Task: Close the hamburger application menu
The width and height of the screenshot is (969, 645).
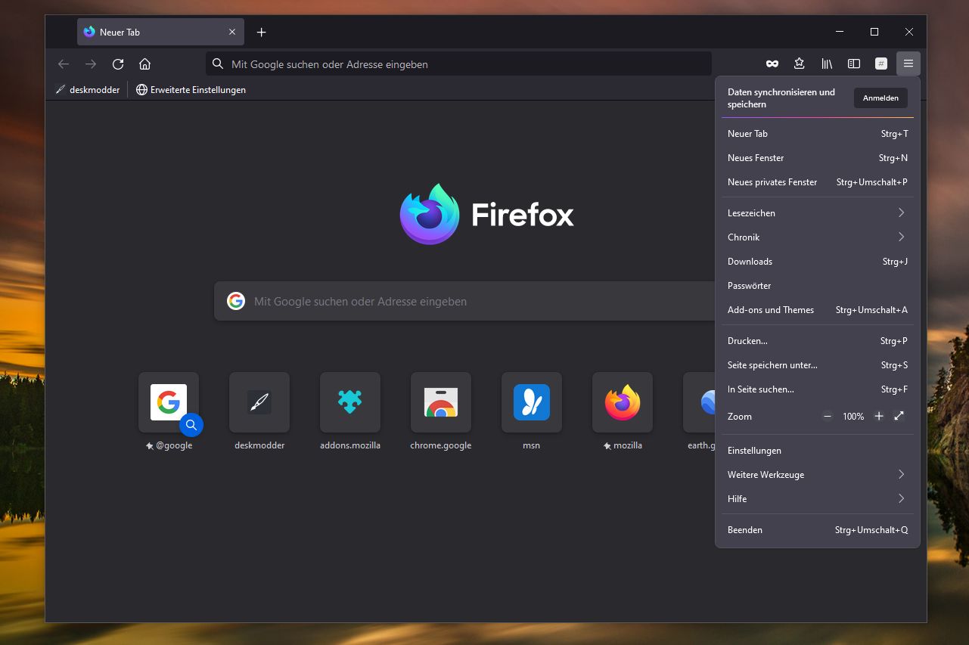Action: pos(908,64)
